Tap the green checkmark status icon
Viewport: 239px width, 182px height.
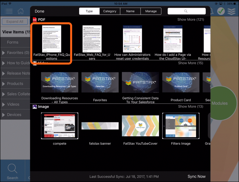coord(221,11)
